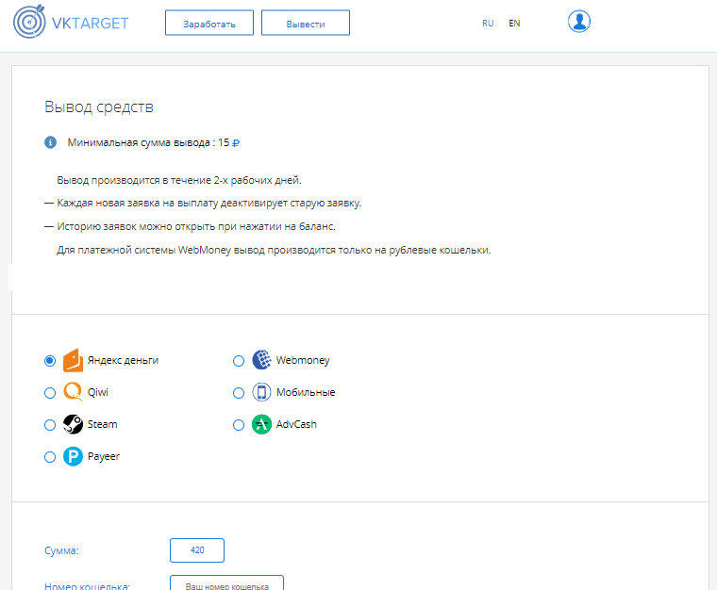
Task: Click the Яндекс деньги label text
Action: 123,360
